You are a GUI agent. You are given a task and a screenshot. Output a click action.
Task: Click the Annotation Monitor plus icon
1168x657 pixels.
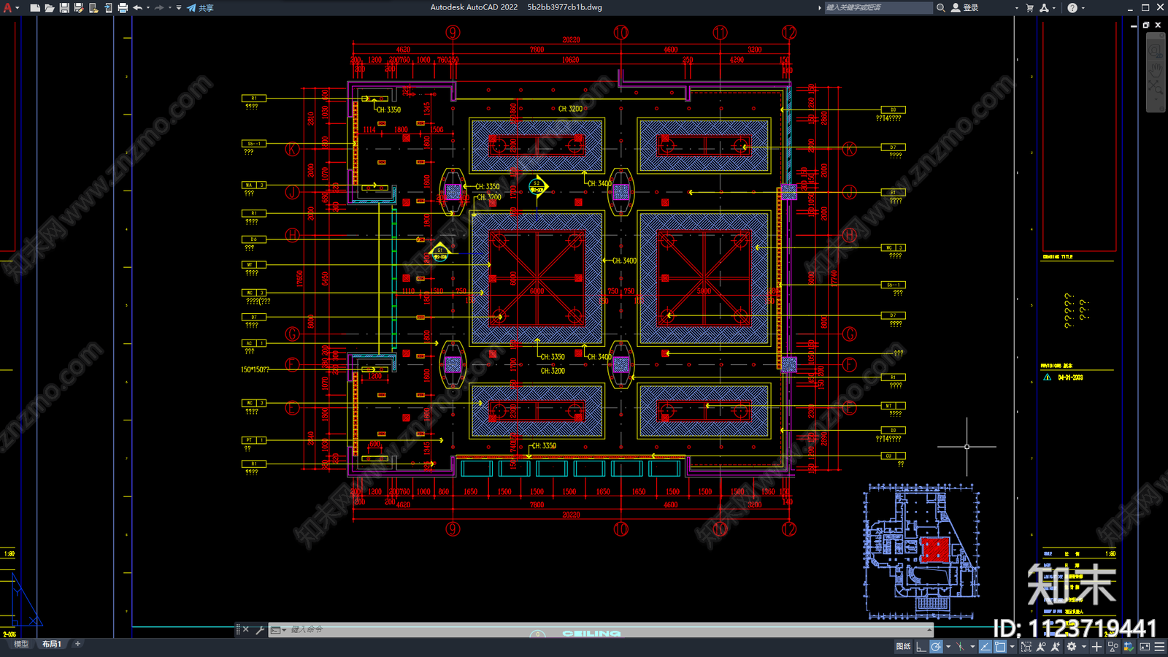pyautogui.click(x=1096, y=647)
